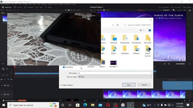This screenshot has height=108, width=193.
Task: Jump to timeline end button
Action: tap(169, 64)
